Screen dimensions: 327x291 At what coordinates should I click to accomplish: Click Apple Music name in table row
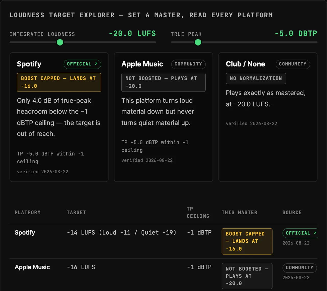point(32,267)
